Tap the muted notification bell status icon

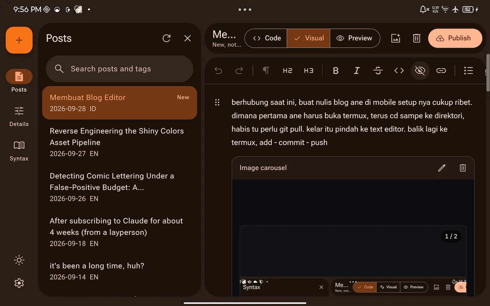click(x=424, y=9)
